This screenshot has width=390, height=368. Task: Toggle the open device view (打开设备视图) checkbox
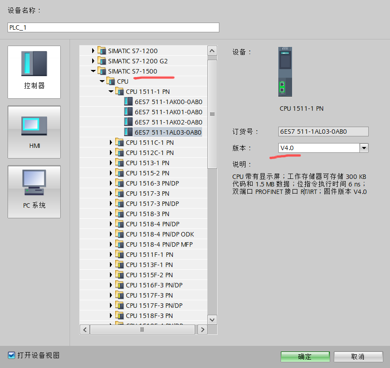(12, 355)
